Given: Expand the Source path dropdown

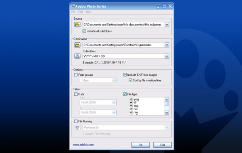Looking at the screenshot, I should [167, 25].
